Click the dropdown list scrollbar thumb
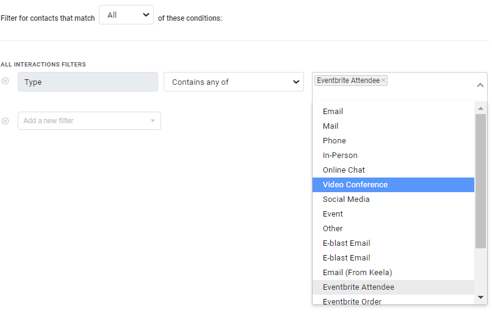Image resolution: width=492 pixels, height=316 pixels. pos(480,181)
